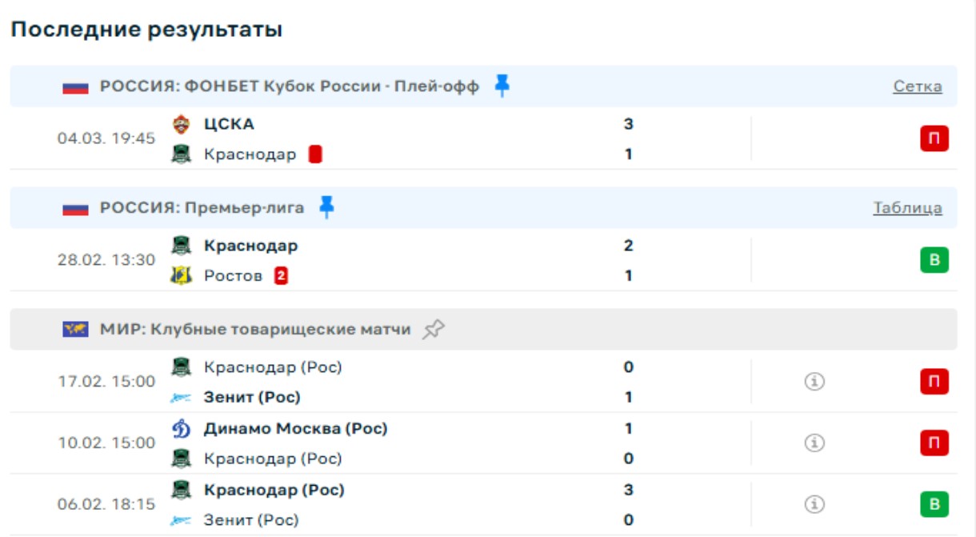Pin the Club Friendlies league
This screenshot has height=537, width=976.
434,329
